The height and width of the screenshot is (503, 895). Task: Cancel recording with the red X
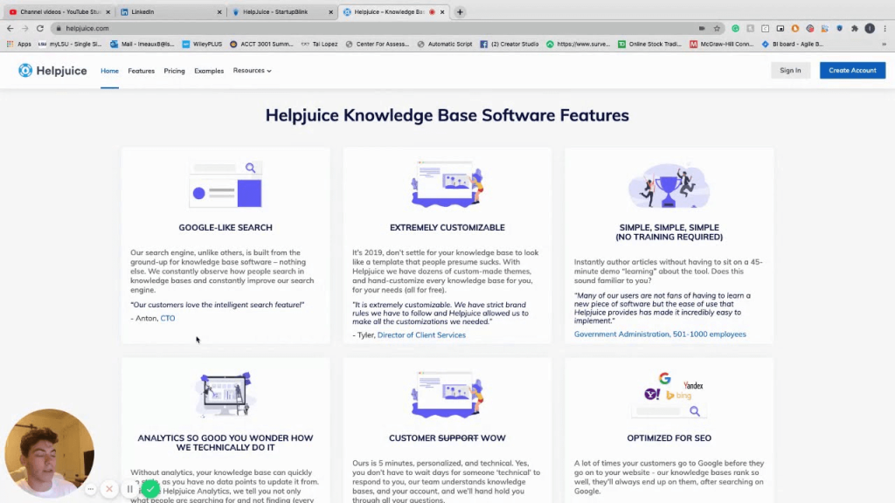point(109,489)
